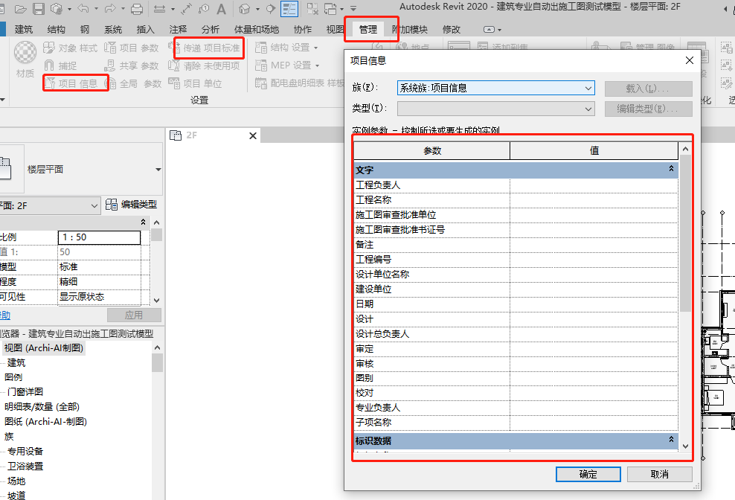The height and width of the screenshot is (500, 735).
Task: Click the Save icon in quick access toolbar
Action: click(39, 9)
